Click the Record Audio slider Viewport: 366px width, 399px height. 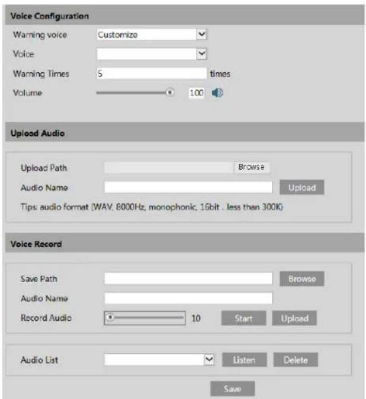coord(145,318)
